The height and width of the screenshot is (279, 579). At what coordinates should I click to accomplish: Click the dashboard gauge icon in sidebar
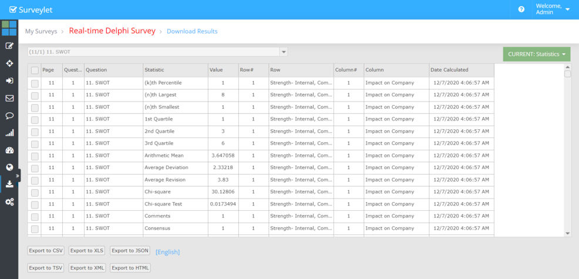(x=9, y=150)
